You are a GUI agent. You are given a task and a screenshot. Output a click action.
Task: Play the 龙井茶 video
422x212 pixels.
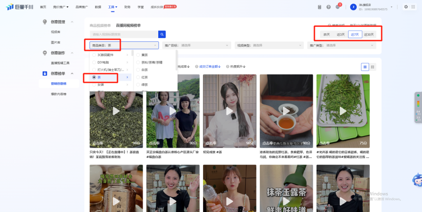[343, 111]
